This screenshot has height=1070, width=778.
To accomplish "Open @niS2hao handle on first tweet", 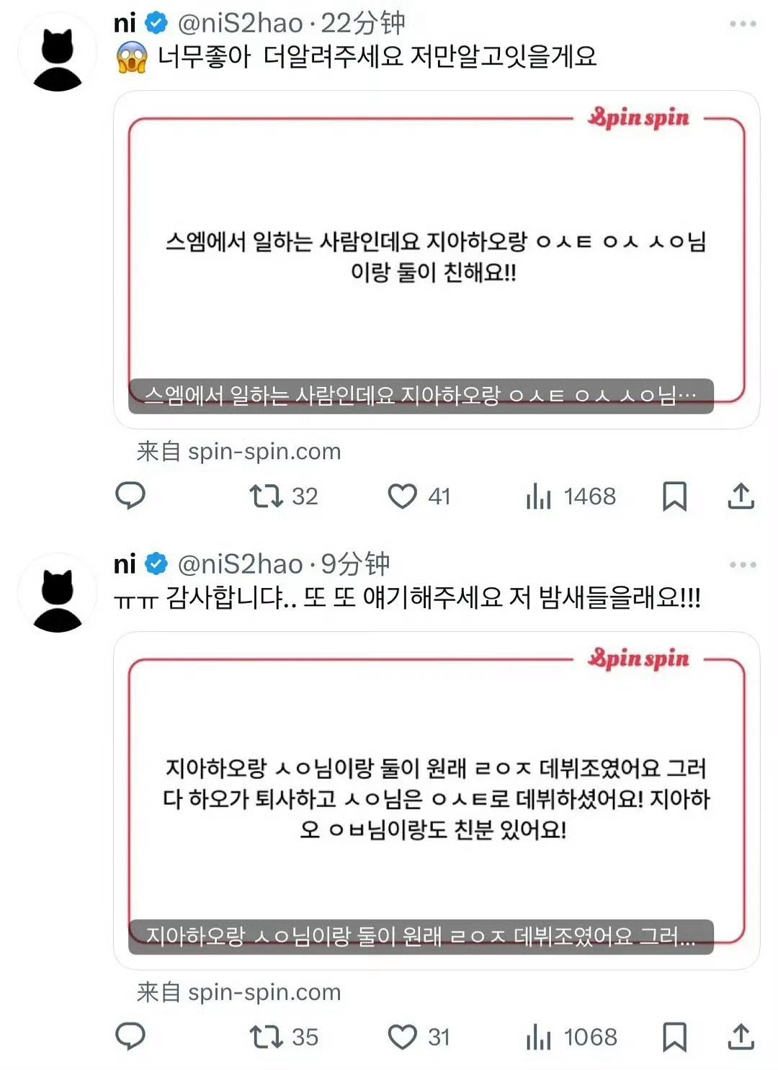I will click(240, 23).
